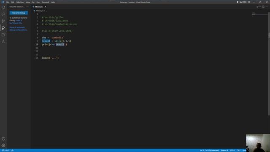Open the Run and Debug panel ellipsis menu

pyautogui.click(x=27, y=7)
